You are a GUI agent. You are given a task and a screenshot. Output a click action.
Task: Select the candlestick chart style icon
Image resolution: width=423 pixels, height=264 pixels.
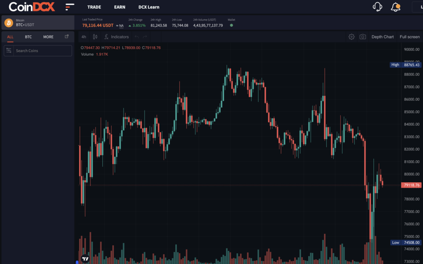[x=95, y=37]
